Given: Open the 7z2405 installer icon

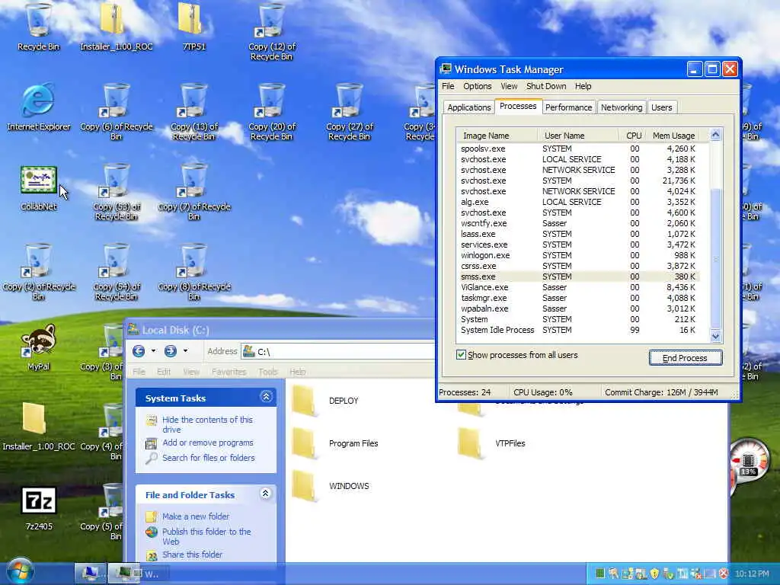Looking at the screenshot, I should point(38,507).
